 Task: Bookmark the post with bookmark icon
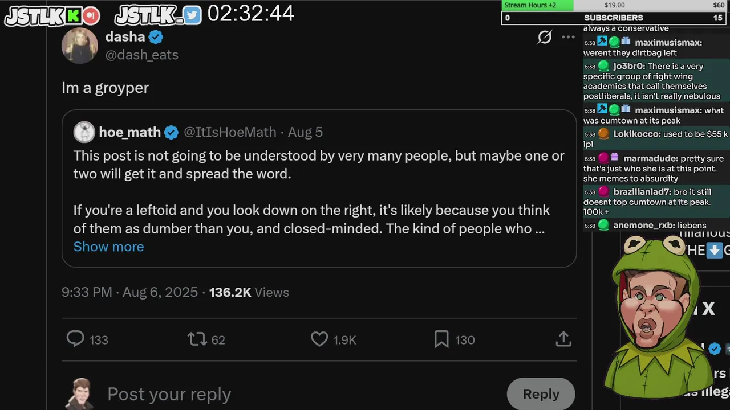[x=441, y=339]
